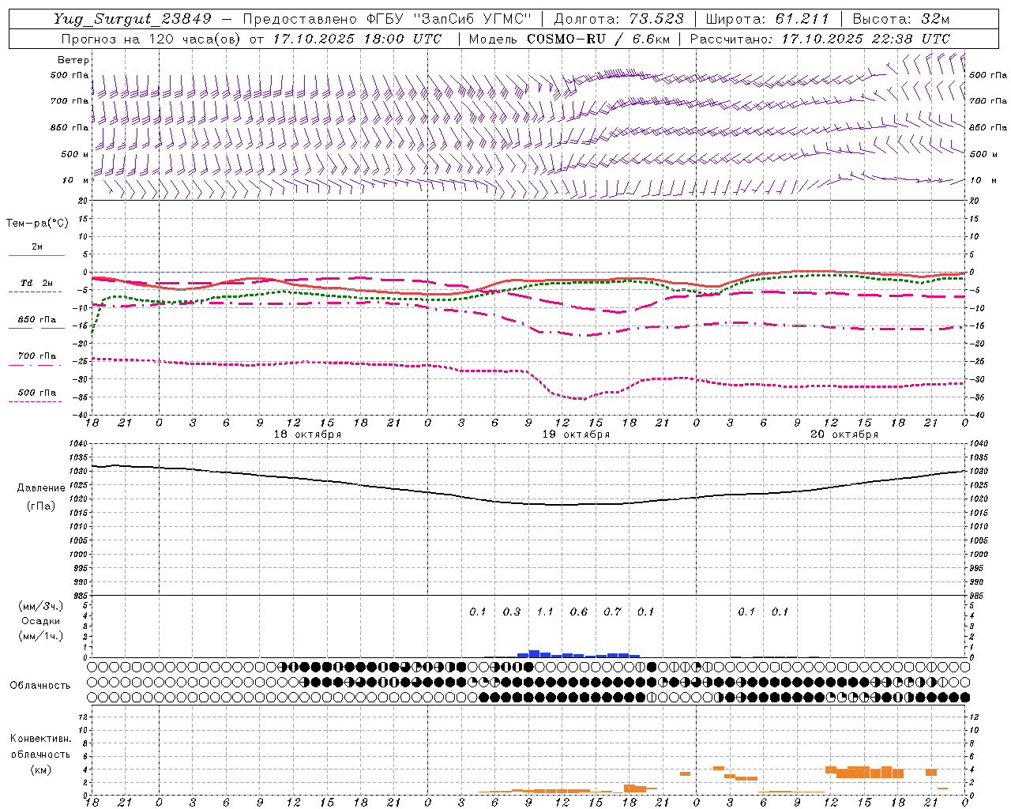Click the 'Облачность' cloud cover label
This screenshot has height=809, width=1011.
point(40,686)
